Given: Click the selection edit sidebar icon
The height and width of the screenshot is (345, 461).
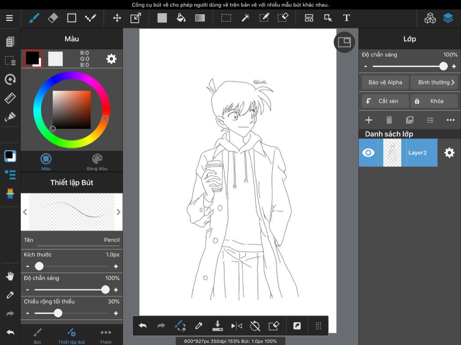Looking at the screenshot, I should pos(10,61).
